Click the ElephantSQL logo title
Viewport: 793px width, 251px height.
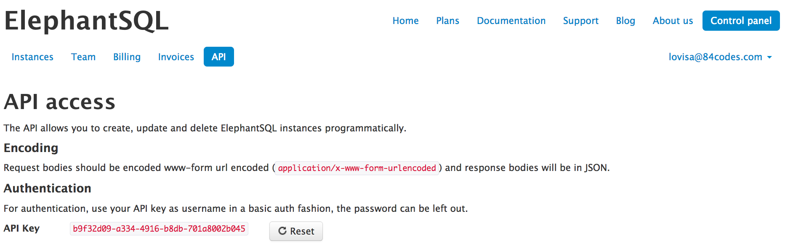(86, 21)
